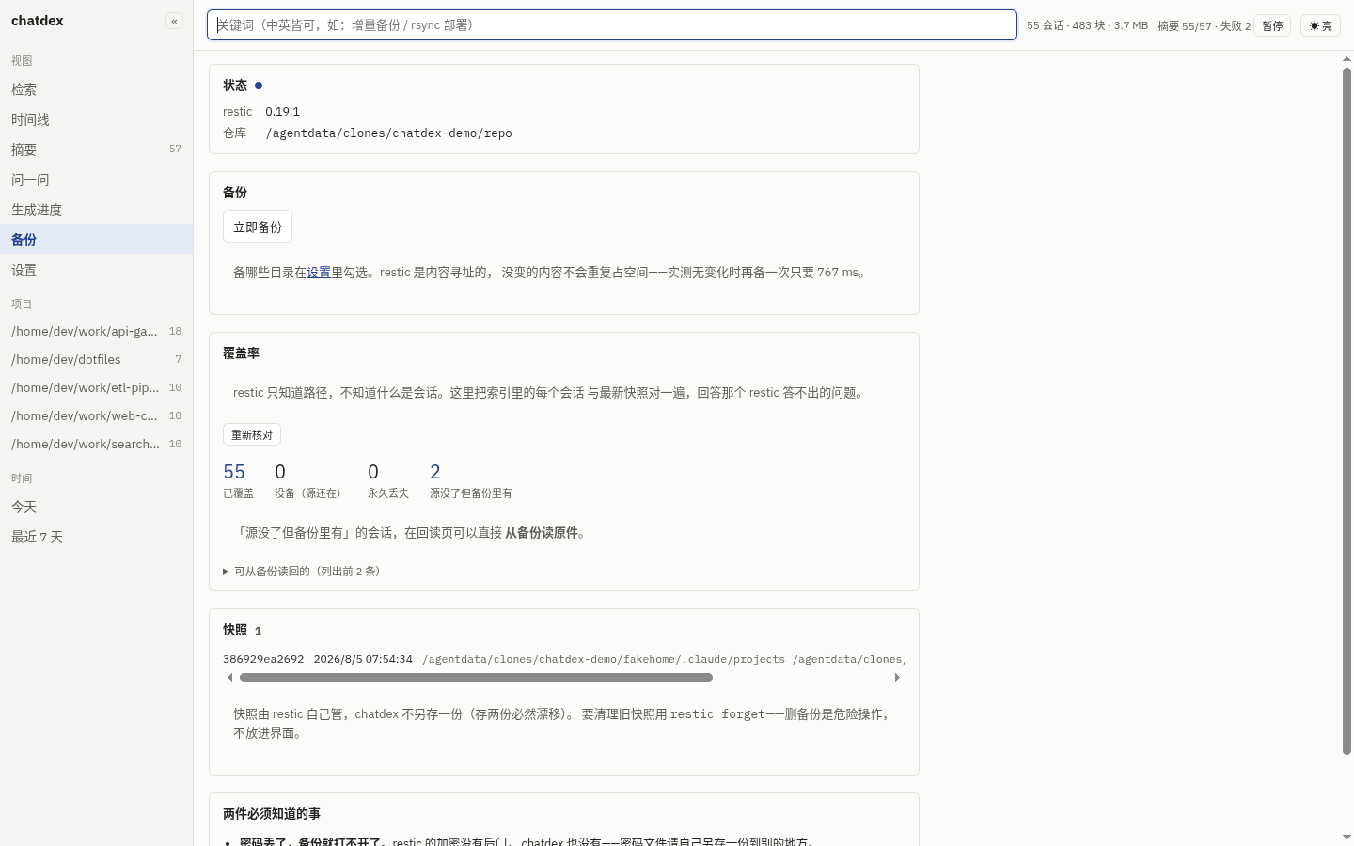Click snapshot ID 386929ea2692
Screen dimensions: 1354x846
pyautogui.click(x=263, y=659)
